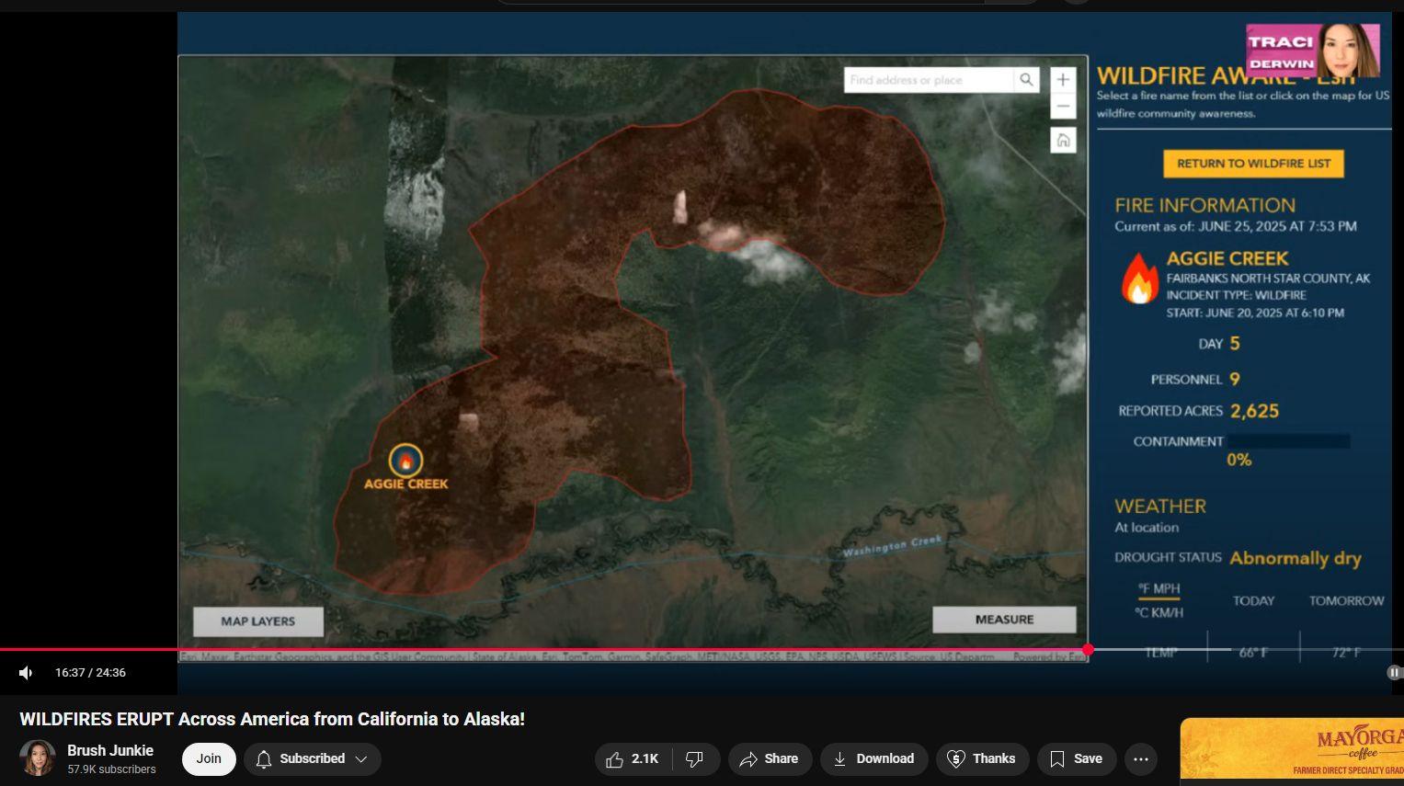Click the Find address or place field
The height and width of the screenshot is (786, 1404).
coord(929,80)
